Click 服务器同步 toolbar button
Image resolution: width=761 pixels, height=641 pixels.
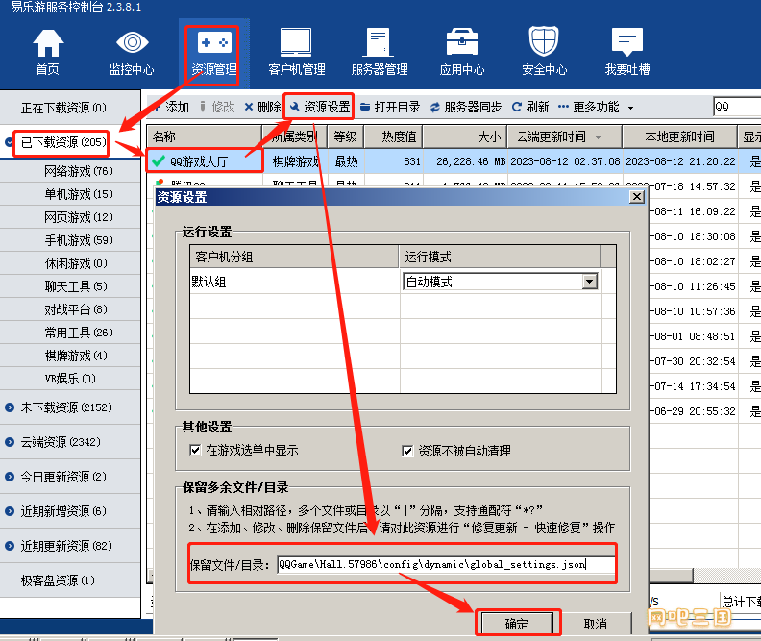tap(465, 107)
